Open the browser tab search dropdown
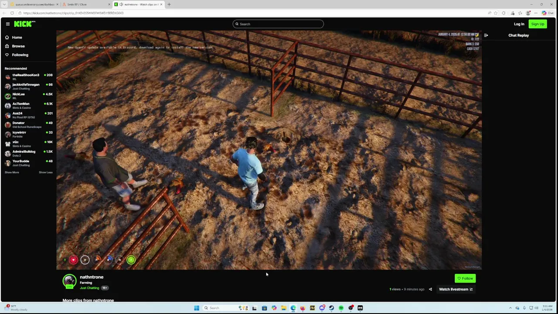 coord(4,4)
